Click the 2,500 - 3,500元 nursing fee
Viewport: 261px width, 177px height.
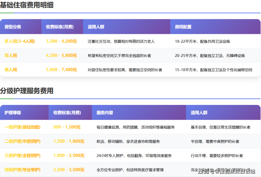(69, 170)
